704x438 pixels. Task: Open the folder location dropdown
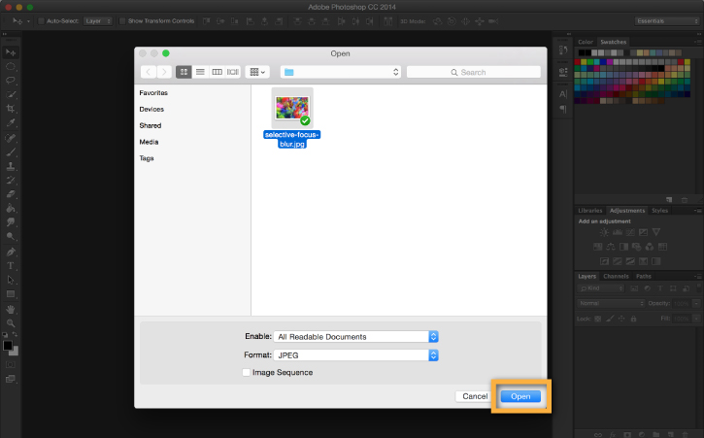(x=341, y=72)
